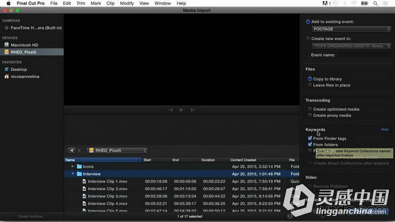The image size is (395, 222).
Task: Open the Modify menu
Action: coord(127,3)
